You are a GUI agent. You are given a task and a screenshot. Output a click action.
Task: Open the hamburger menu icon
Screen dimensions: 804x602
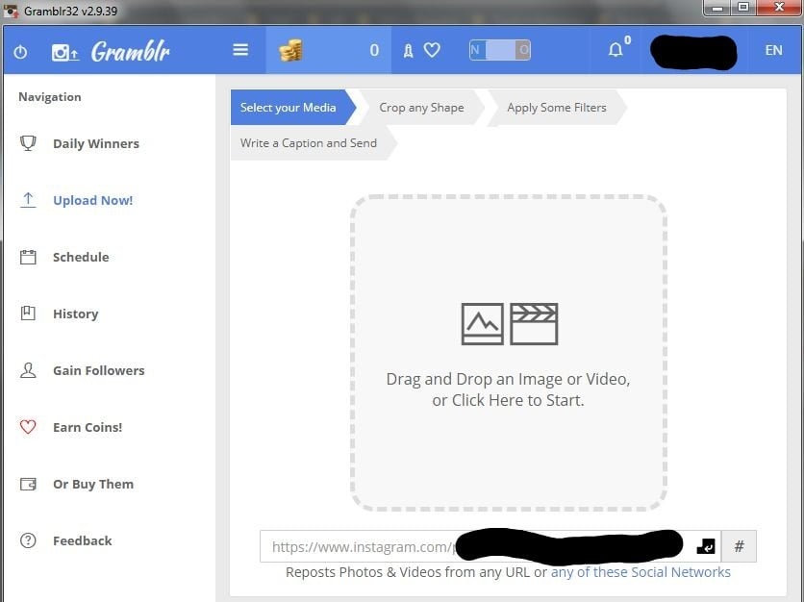pos(240,50)
